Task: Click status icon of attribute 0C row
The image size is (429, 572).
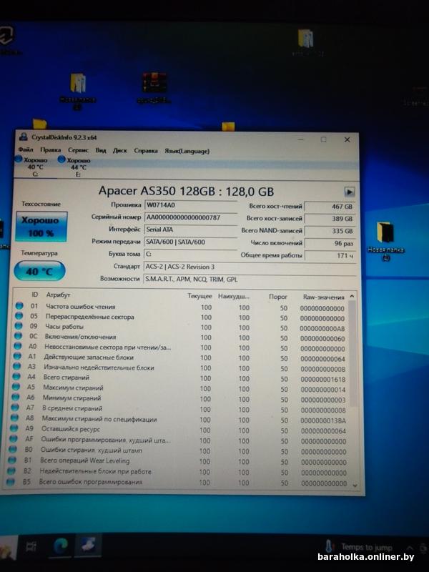Action: [18, 335]
